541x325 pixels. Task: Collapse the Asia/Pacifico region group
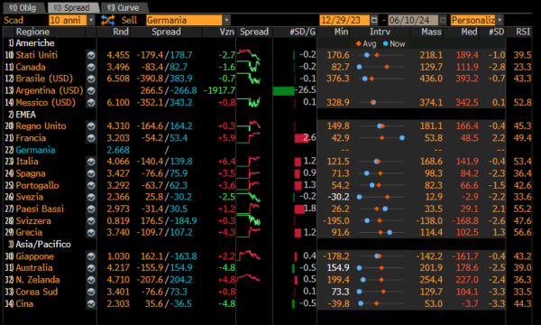pyautogui.click(x=40, y=245)
